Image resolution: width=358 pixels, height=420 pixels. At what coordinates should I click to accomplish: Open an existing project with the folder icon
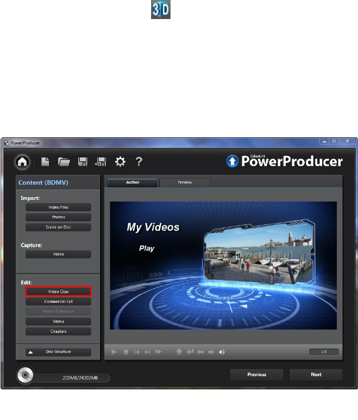pos(64,162)
